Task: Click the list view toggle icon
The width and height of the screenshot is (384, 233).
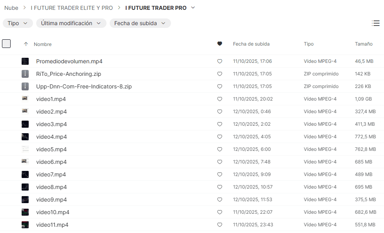Action: pyautogui.click(x=375, y=23)
